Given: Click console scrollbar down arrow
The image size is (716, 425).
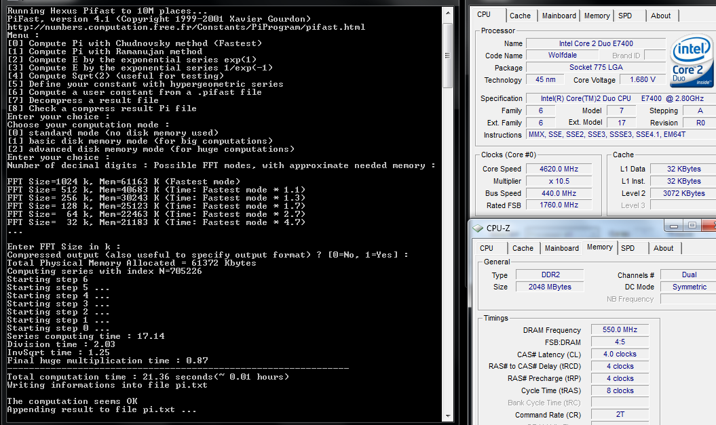Looking at the screenshot, I should coord(447,416).
